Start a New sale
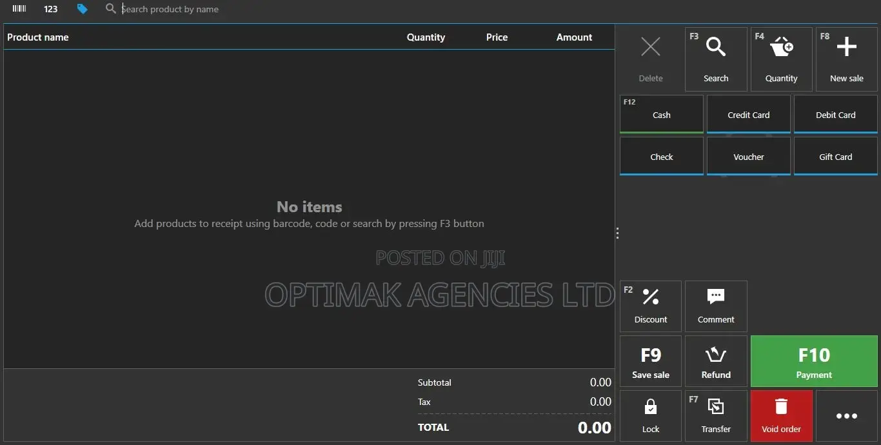Screen dimensions: 881x445 (x=847, y=59)
